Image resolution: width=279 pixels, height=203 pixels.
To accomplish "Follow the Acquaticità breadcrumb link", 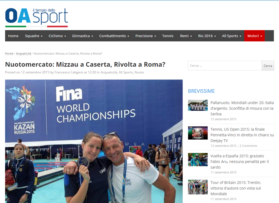I will click(x=23, y=54).
